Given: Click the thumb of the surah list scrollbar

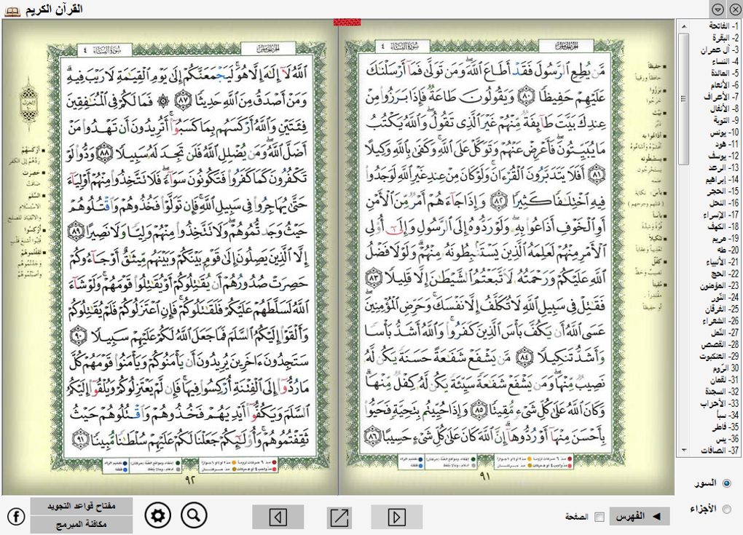Looking at the screenshot, I should tap(684, 99).
